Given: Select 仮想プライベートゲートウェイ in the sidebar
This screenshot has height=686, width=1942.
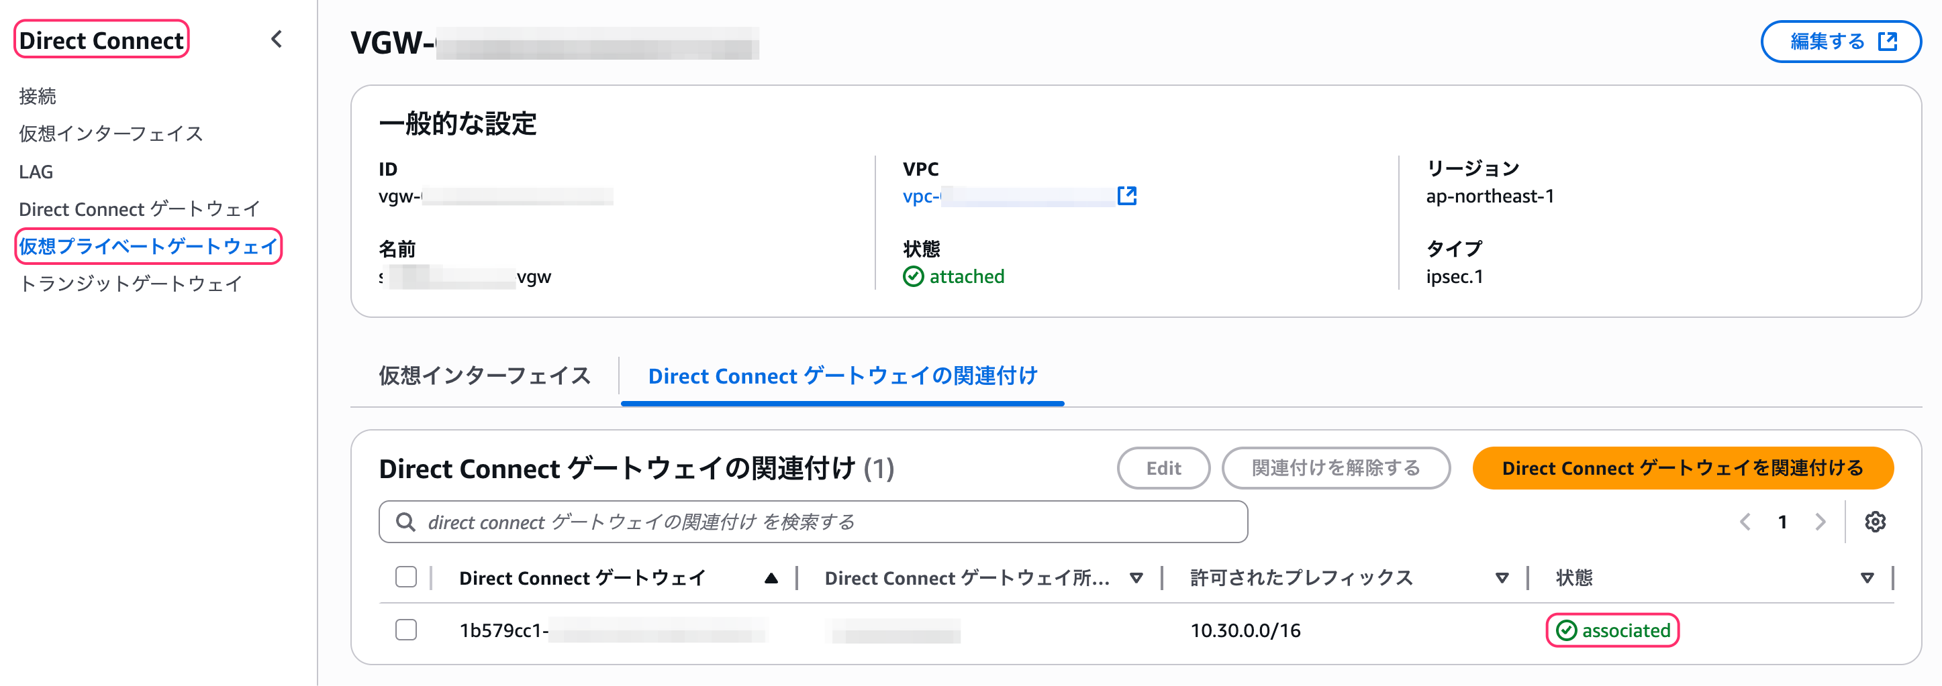Looking at the screenshot, I should (148, 246).
